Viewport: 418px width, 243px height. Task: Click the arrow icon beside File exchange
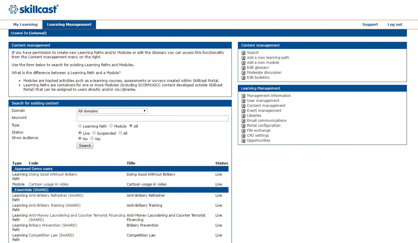pyautogui.click(x=243, y=131)
